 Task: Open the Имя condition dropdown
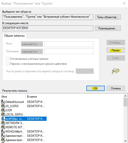coord(32,44)
